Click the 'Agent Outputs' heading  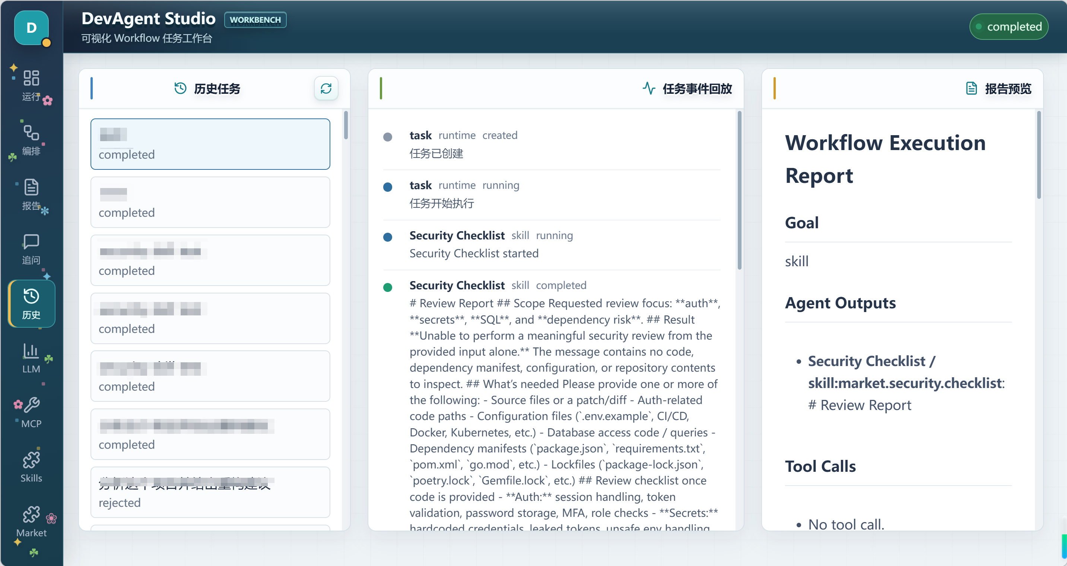coord(840,303)
